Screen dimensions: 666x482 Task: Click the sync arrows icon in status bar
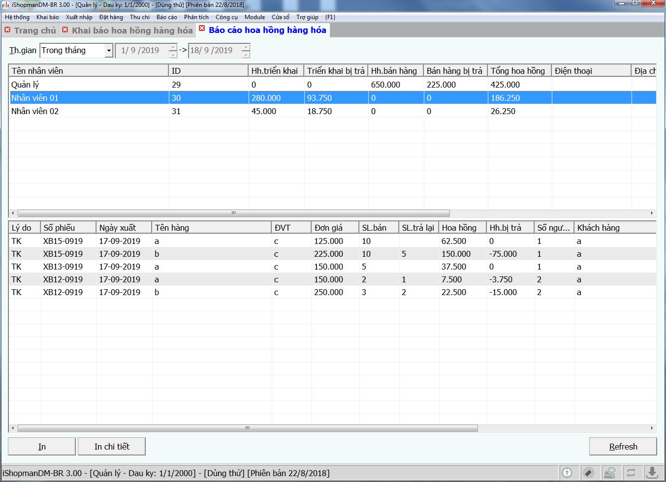click(631, 473)
